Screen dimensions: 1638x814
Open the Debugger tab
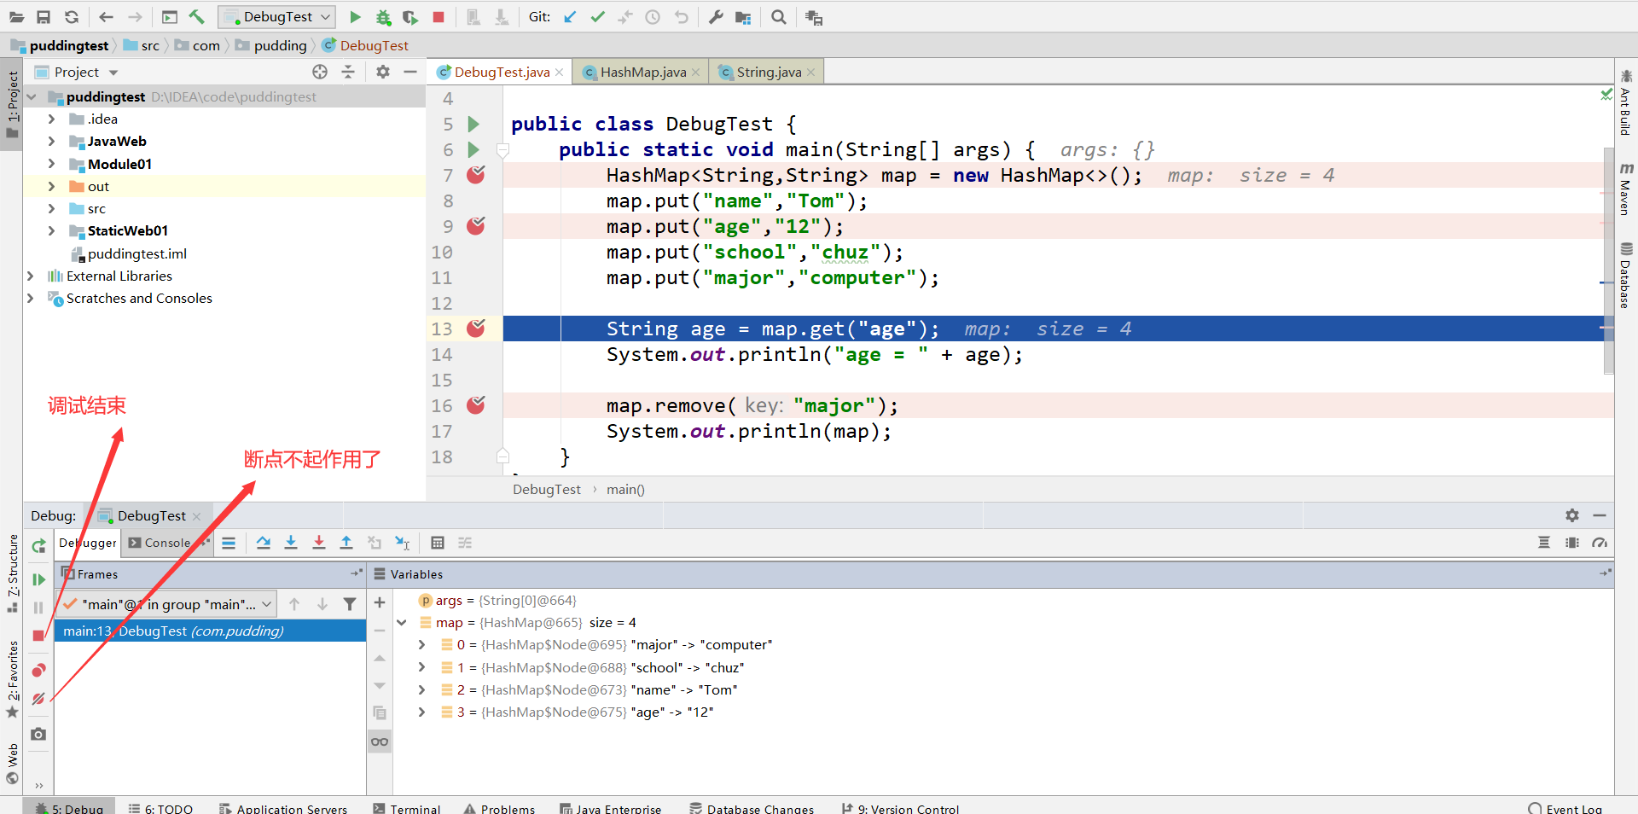pos(88,543)
